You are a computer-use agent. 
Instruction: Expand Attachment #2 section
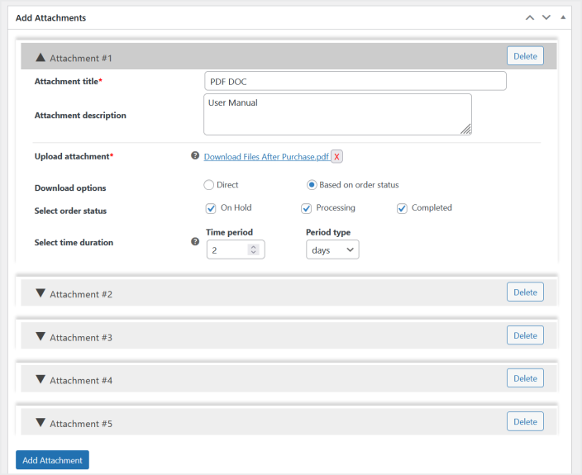[x=41, y=293]
